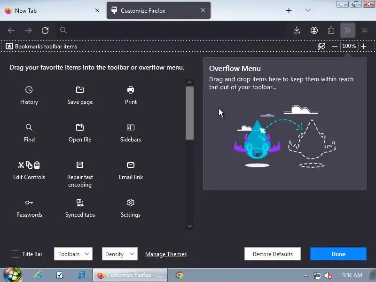Screen dimensions: 376x282
Task: Select the Edit Controls cut-copy-paste icon
Action: pos(29,165)
